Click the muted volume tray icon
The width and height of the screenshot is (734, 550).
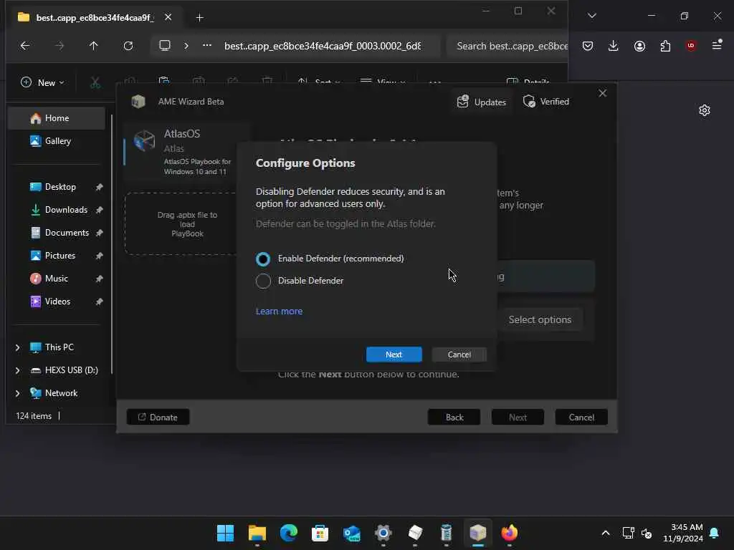click(x=647, y=533)
